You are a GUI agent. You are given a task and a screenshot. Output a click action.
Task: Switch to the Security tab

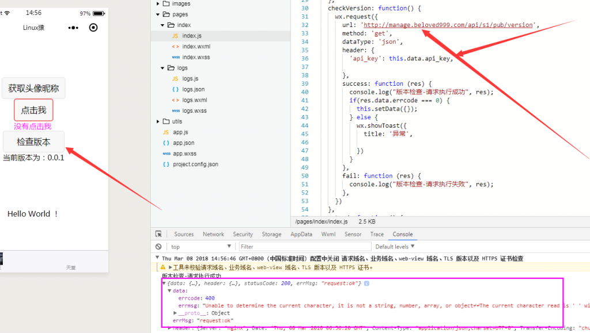(x=243, y=234)
